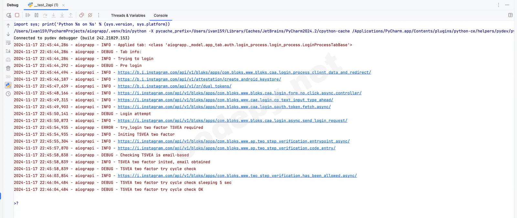Open the has_been_allowed.async URL

(x=237, y=176)
